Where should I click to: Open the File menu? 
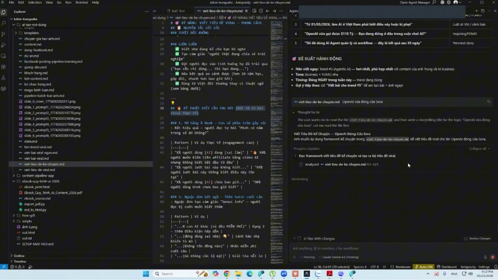[11, 2]
